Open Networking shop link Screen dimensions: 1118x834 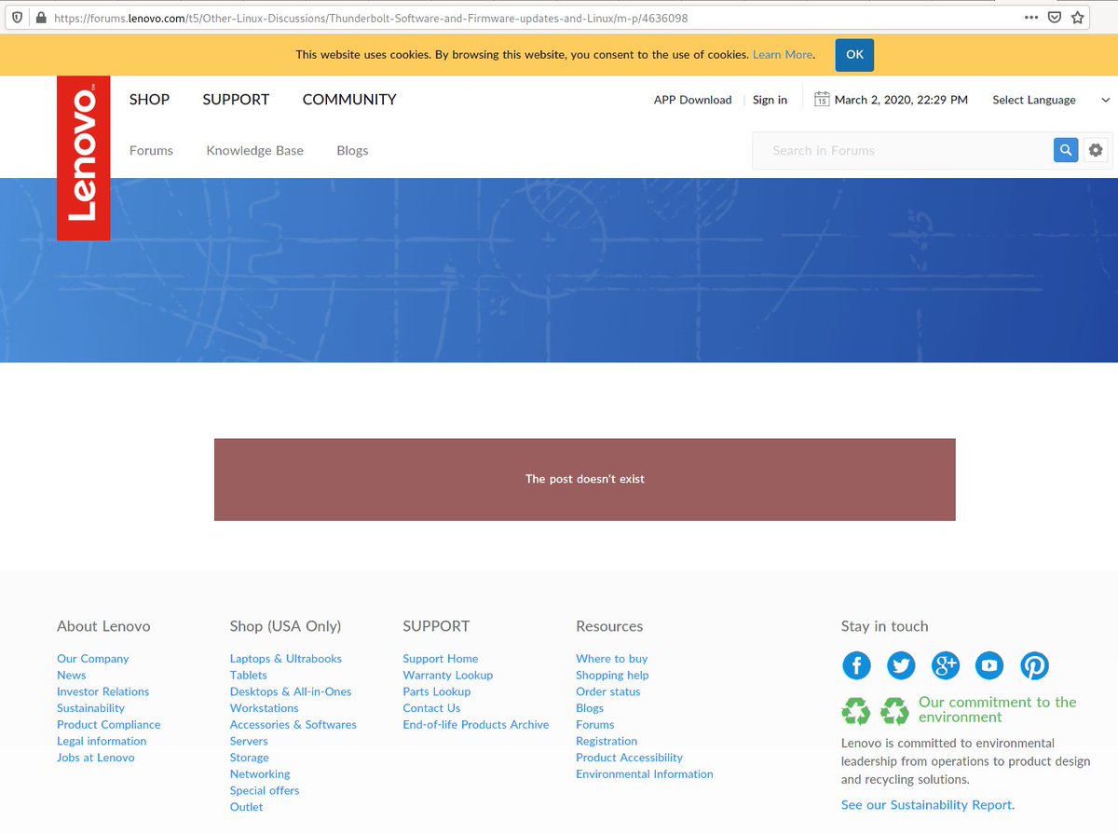(260, 773)
